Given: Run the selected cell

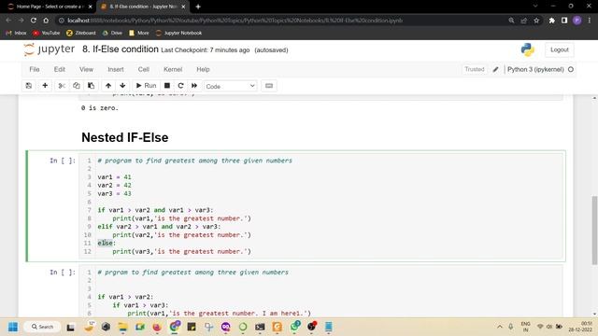Looking at the screenshot, I should click(x=147, y=86).
